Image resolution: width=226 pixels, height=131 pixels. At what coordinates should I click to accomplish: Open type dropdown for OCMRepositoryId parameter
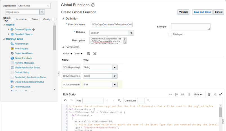(115, 67)
